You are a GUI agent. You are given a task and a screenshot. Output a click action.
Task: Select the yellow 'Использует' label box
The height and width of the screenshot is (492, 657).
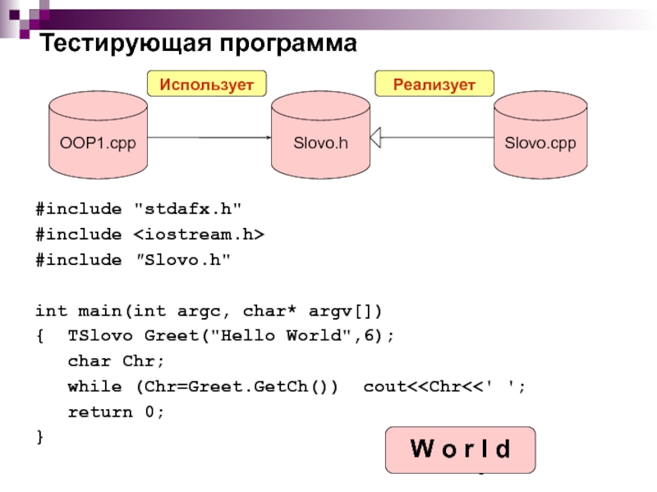pos(207,84)
